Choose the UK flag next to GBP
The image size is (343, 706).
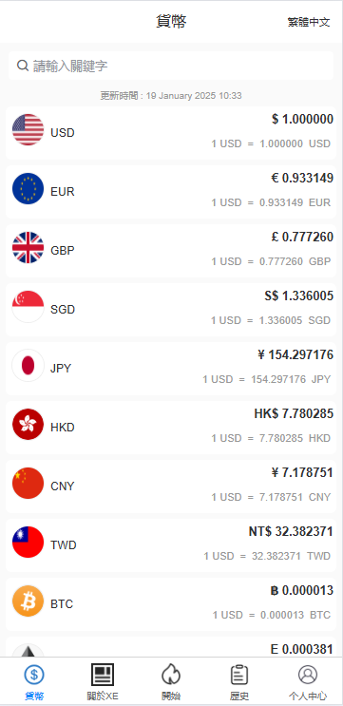[x=28, y=248]
